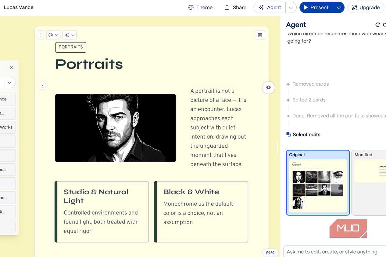Open the 91% zoom level control
The image size is (386, 257).
270,252
